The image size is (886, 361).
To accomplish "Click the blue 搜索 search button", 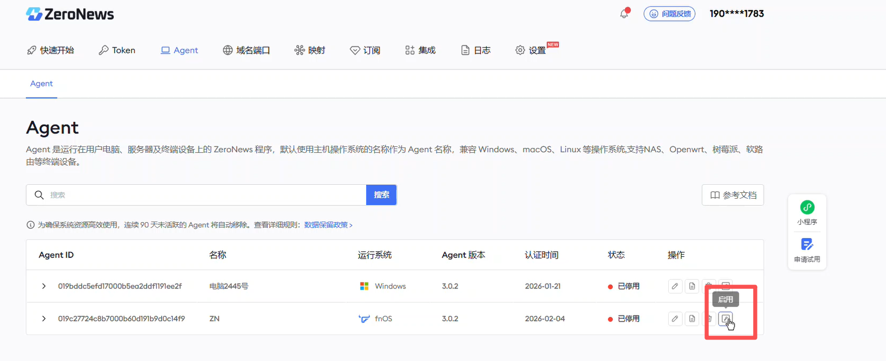I will pyautogui.click(x=381, y=195).
